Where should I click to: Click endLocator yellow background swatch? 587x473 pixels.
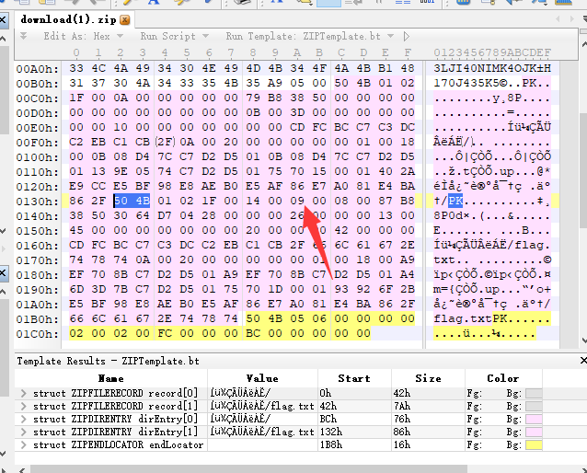click(534, 444)
